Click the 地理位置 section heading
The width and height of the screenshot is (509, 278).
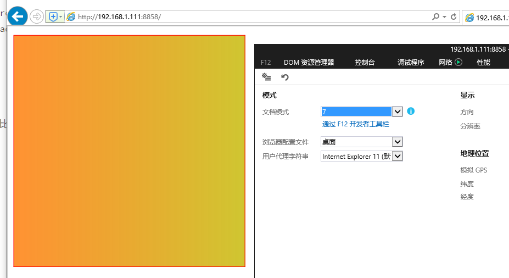point(474,153)
